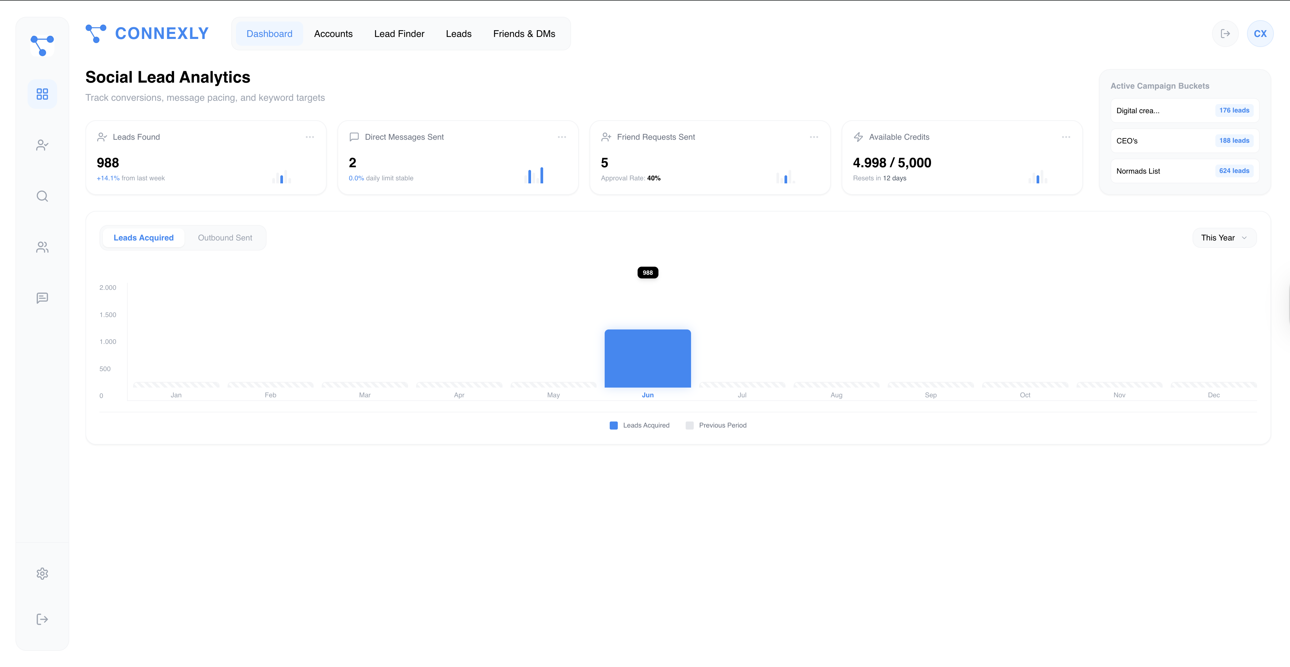
Task: Open the messages chat sidebar icon
Action: [x=42, y=298]
